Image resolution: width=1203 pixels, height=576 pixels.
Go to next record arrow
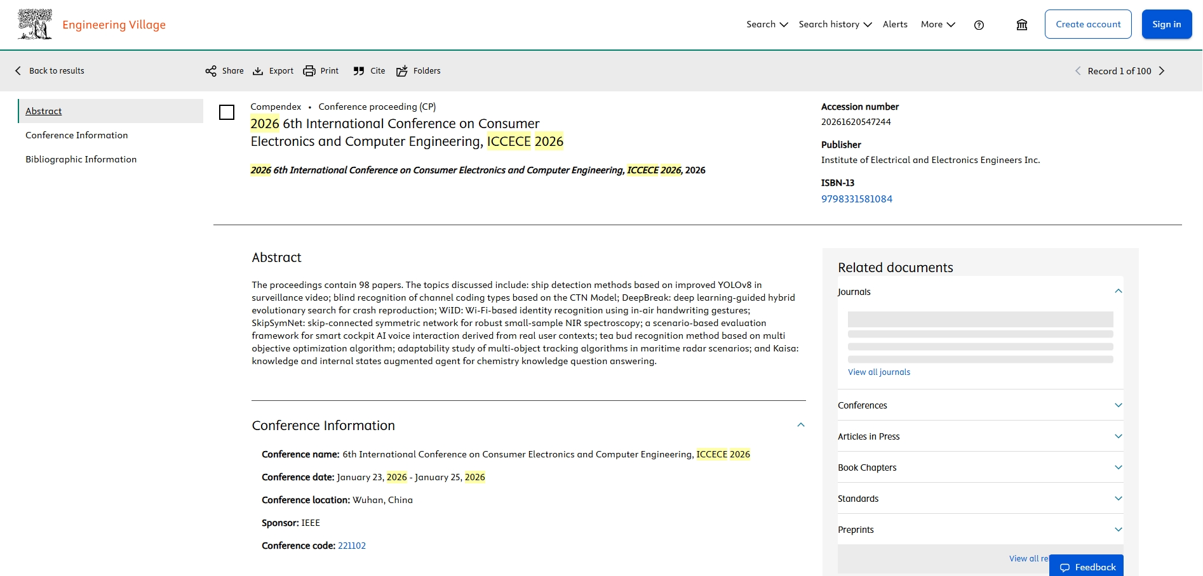1162,71
